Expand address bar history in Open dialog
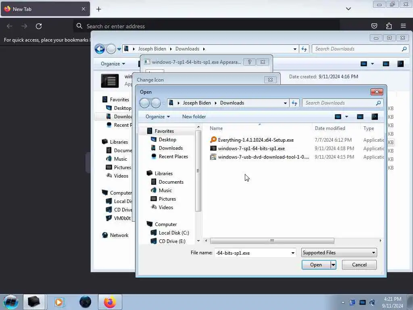The width and height of the screenshot is (413, 310). (x=285, y=103)
